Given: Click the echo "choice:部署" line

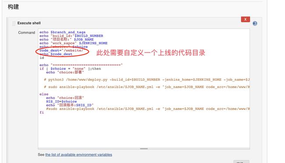Looking at the screenshot, I should 65,72.
